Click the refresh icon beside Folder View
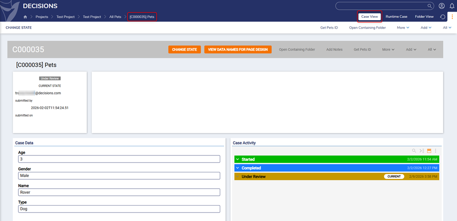457x221 pixels. pyautogui.click(x=443, y=17)
